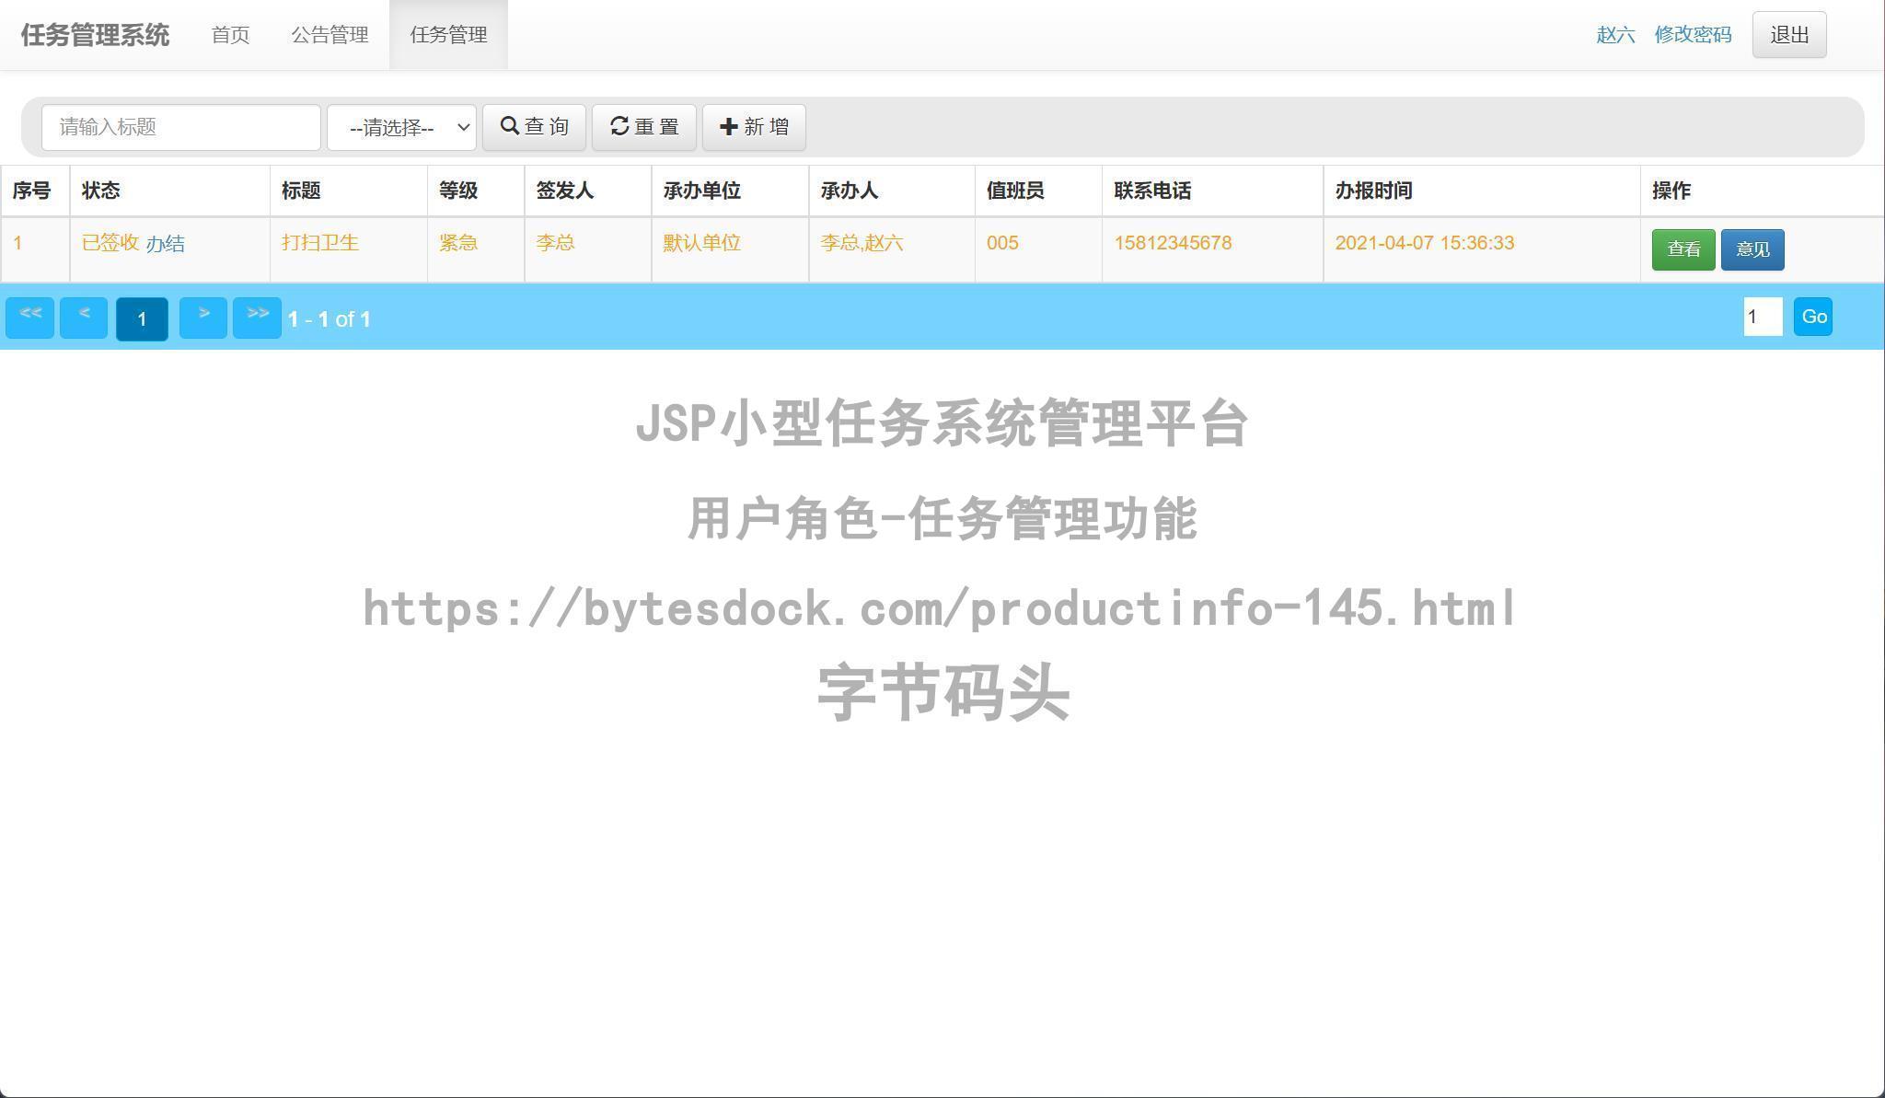Open the 首页 menu item

[x=230, y=35]
